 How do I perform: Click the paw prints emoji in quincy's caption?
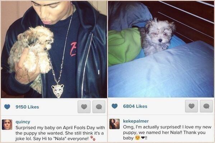(x=93, y=138)
